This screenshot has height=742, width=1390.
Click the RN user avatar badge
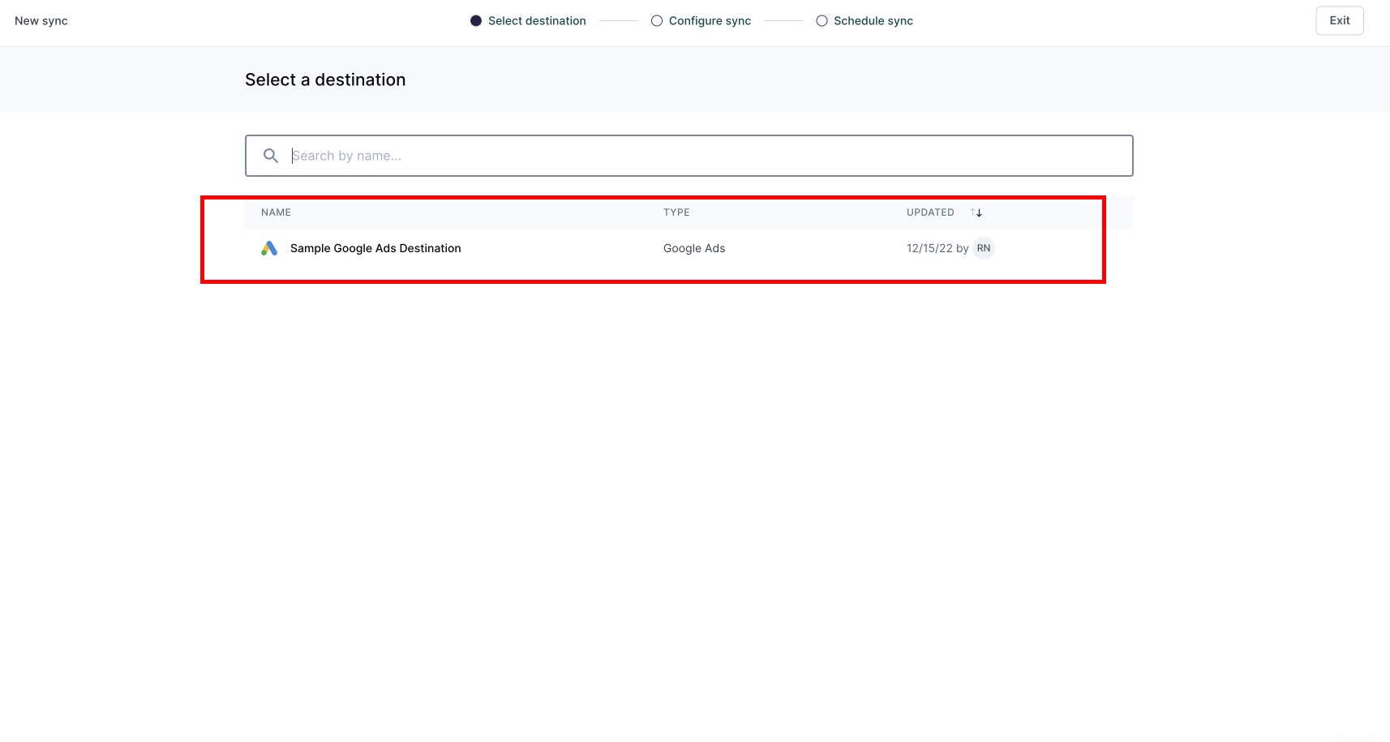point(983,248)
